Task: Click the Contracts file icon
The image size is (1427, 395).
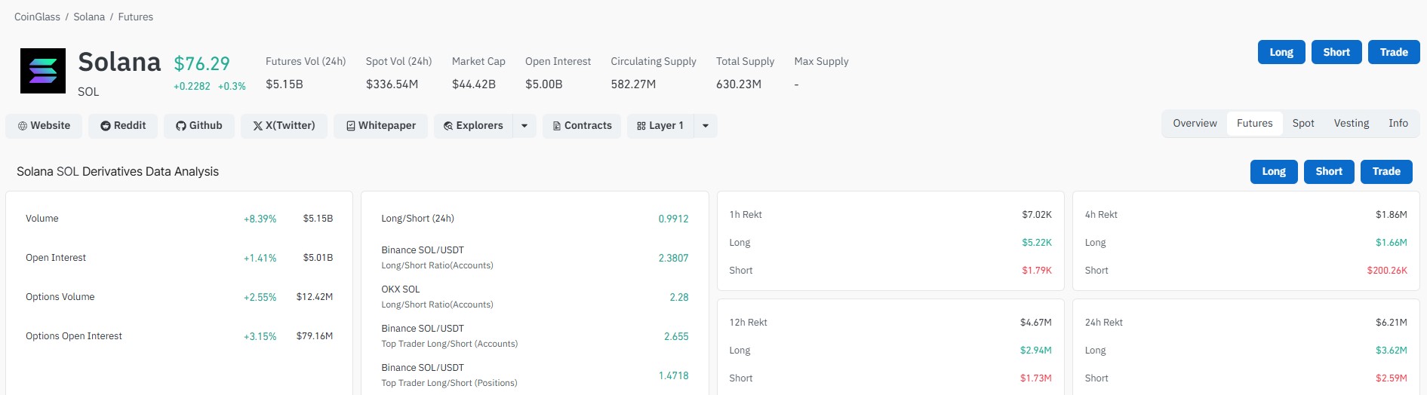Action: [557, 126]
